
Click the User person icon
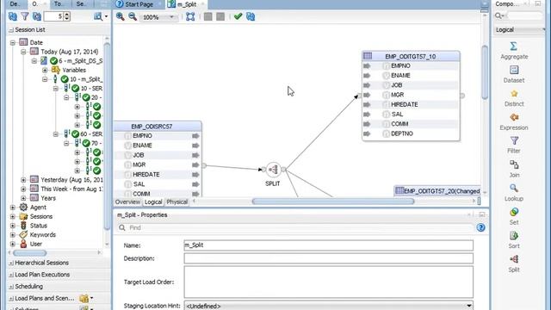(x=23, y=244)
